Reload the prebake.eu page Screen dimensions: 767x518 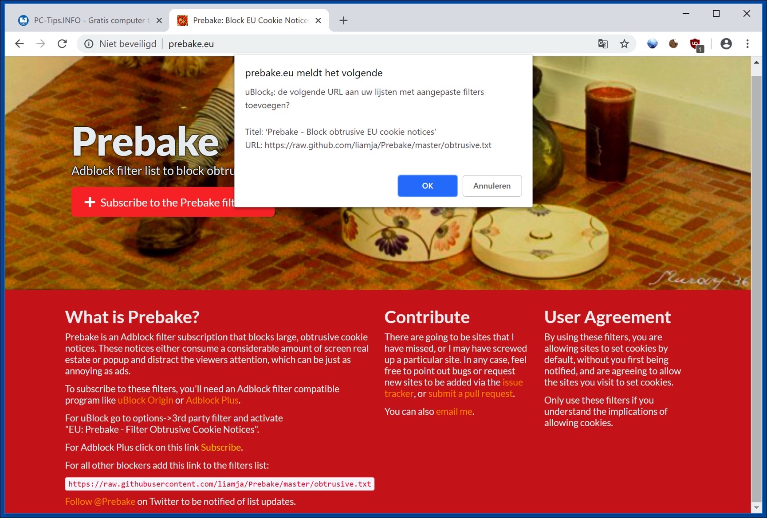pyautogui.click(x=62, y=43)
